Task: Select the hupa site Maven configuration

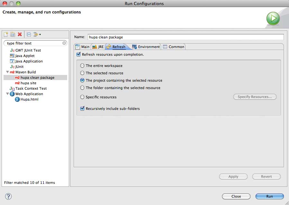Action: [28, 83]
